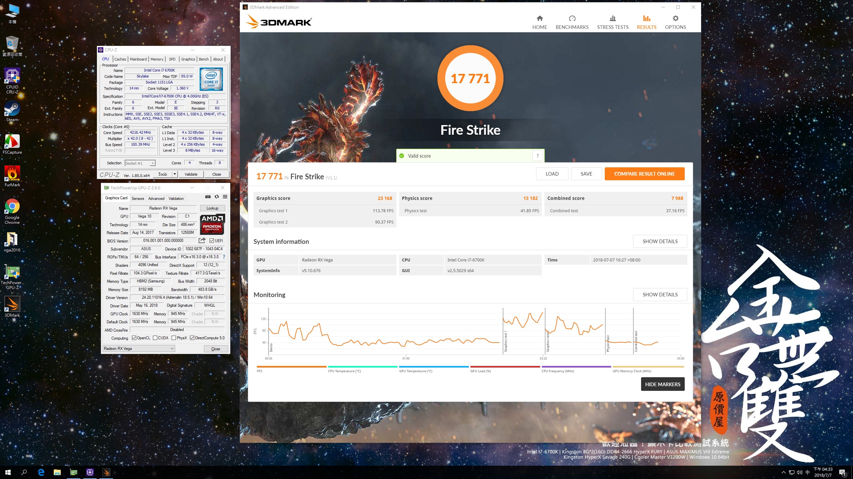Open 3DMark OPTIONS gear
Screen dimensions: 853x479
pyautogui.click(x=675, y=22)
